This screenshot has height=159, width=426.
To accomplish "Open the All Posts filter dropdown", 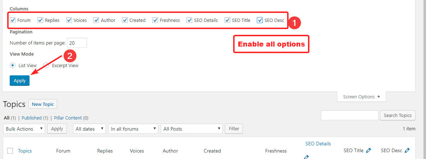I will (192, 129).
